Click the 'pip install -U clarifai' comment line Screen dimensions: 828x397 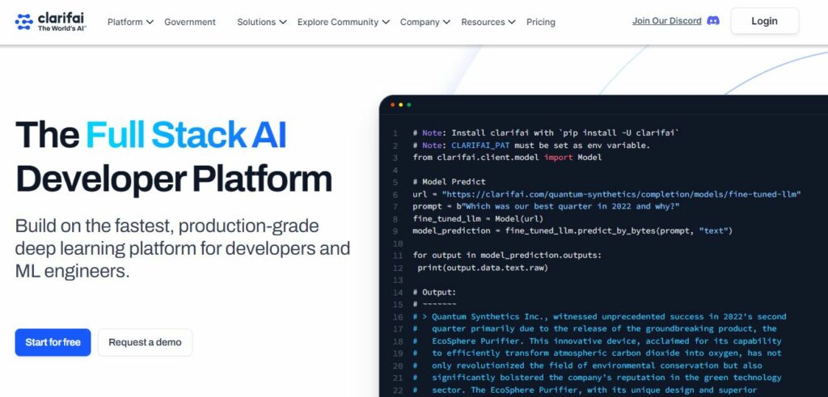point(546,133)
